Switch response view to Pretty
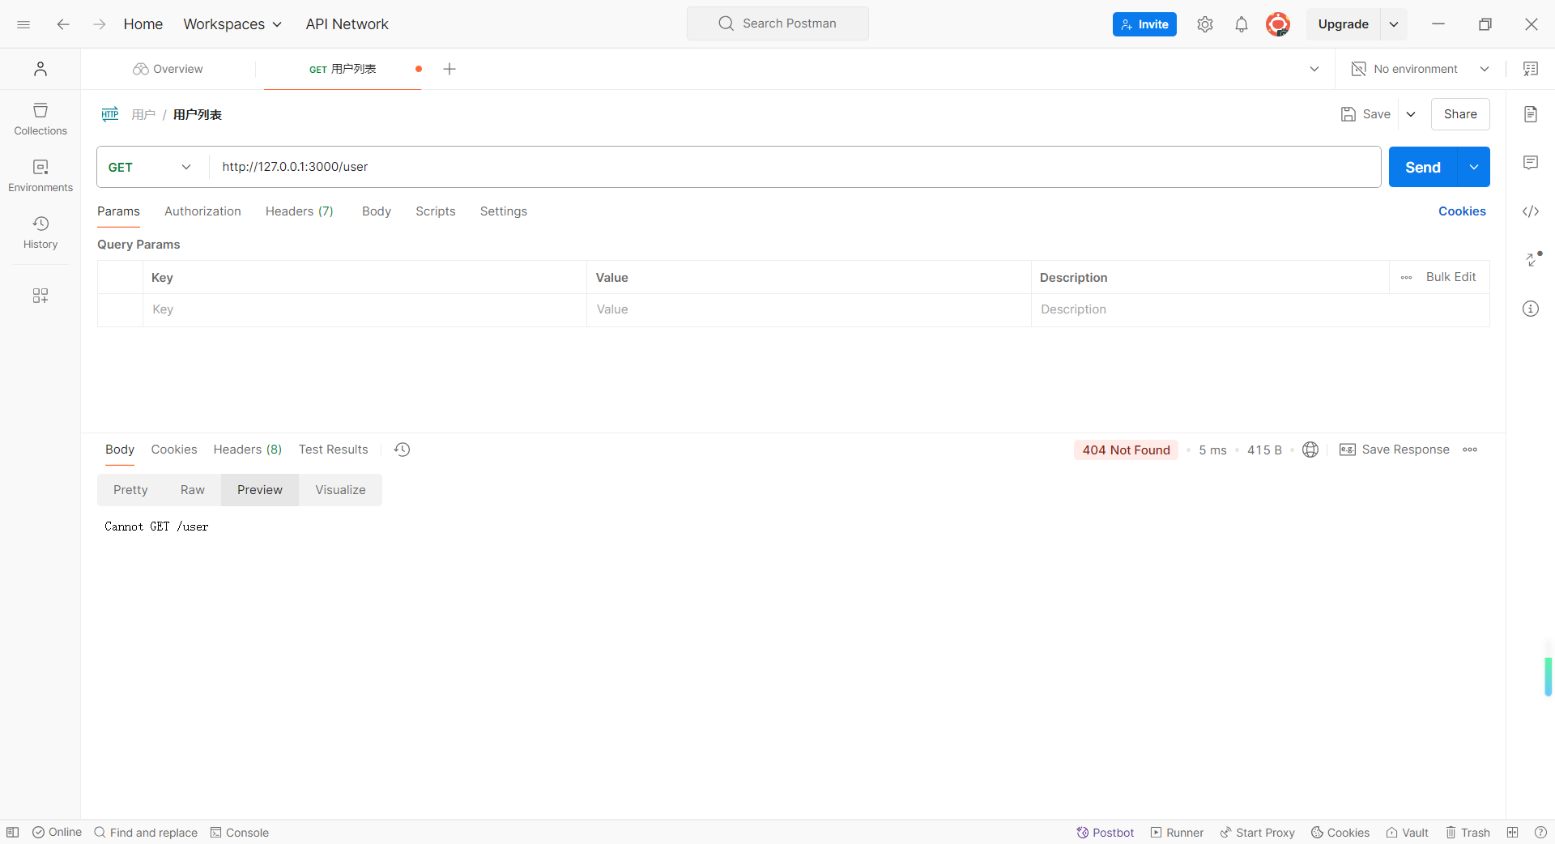Viewport: 1555px width, 844px height. tap(130, 490)
